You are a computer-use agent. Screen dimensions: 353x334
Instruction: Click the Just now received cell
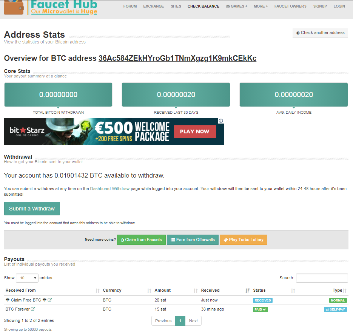(x=209, y=300)
